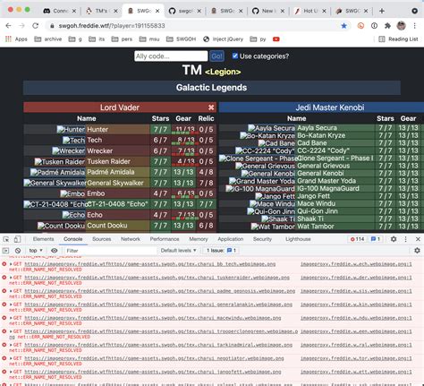Close the Lord Vader panel with X
Screen dimensions: 424x386
211,107
